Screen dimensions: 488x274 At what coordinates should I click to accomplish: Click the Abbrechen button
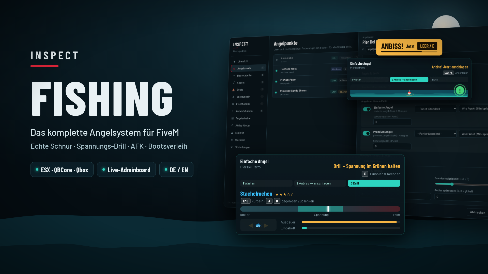pos(477,212)
